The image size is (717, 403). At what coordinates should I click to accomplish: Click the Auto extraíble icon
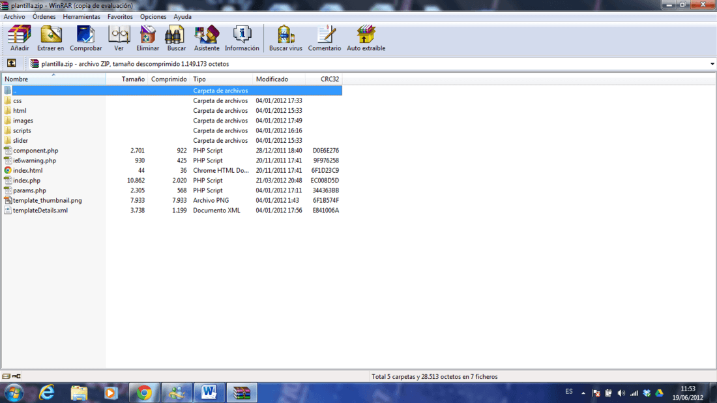pos(366,38)
